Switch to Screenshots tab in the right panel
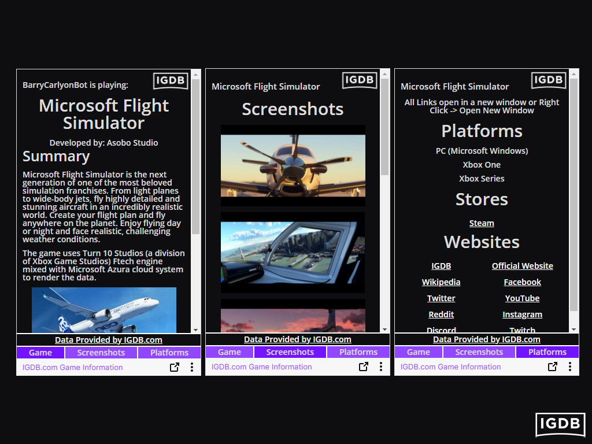 click(479, 352)
